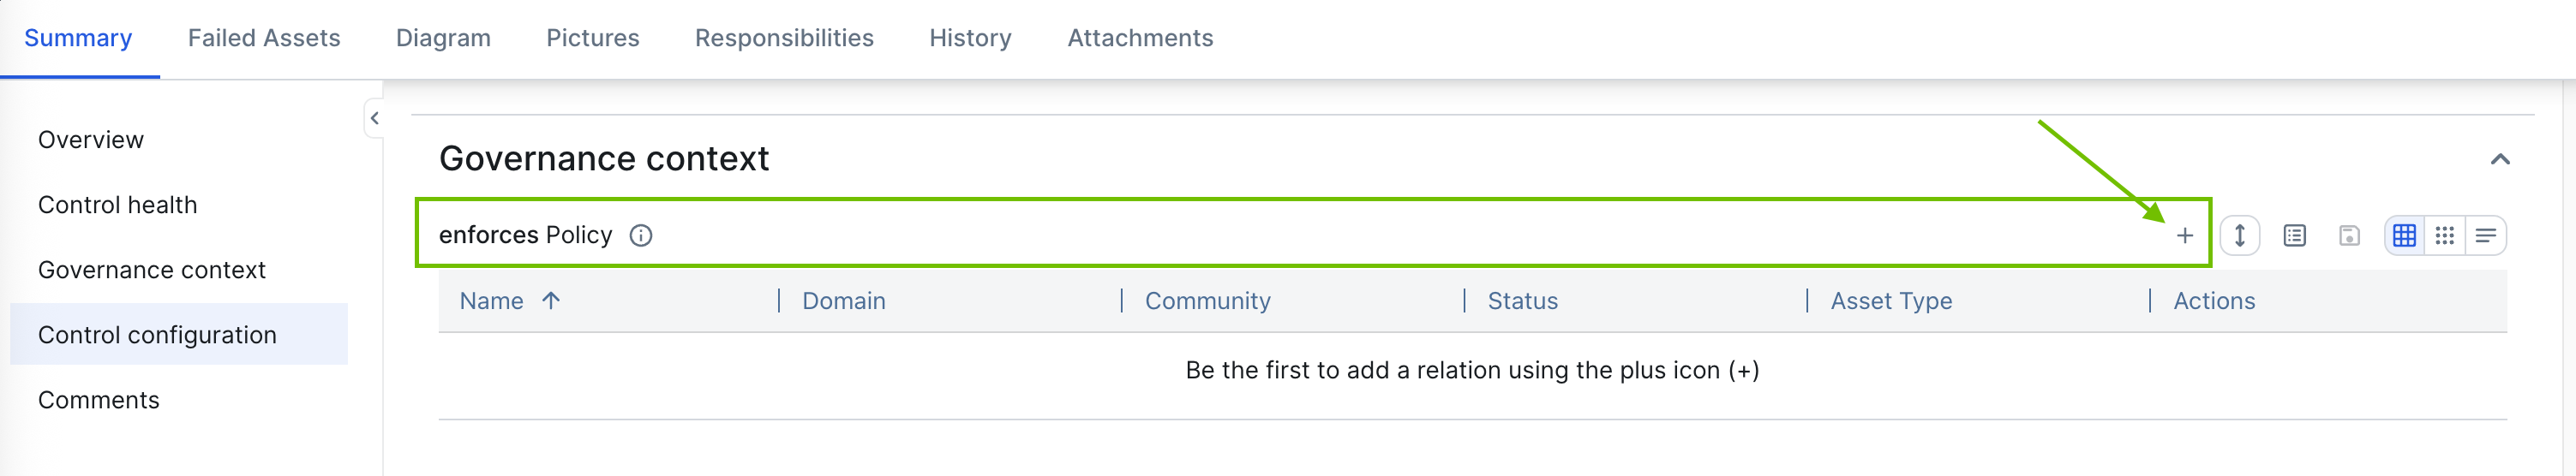Click the Status column header
2576x476 pixels.
pos(1522,301)
